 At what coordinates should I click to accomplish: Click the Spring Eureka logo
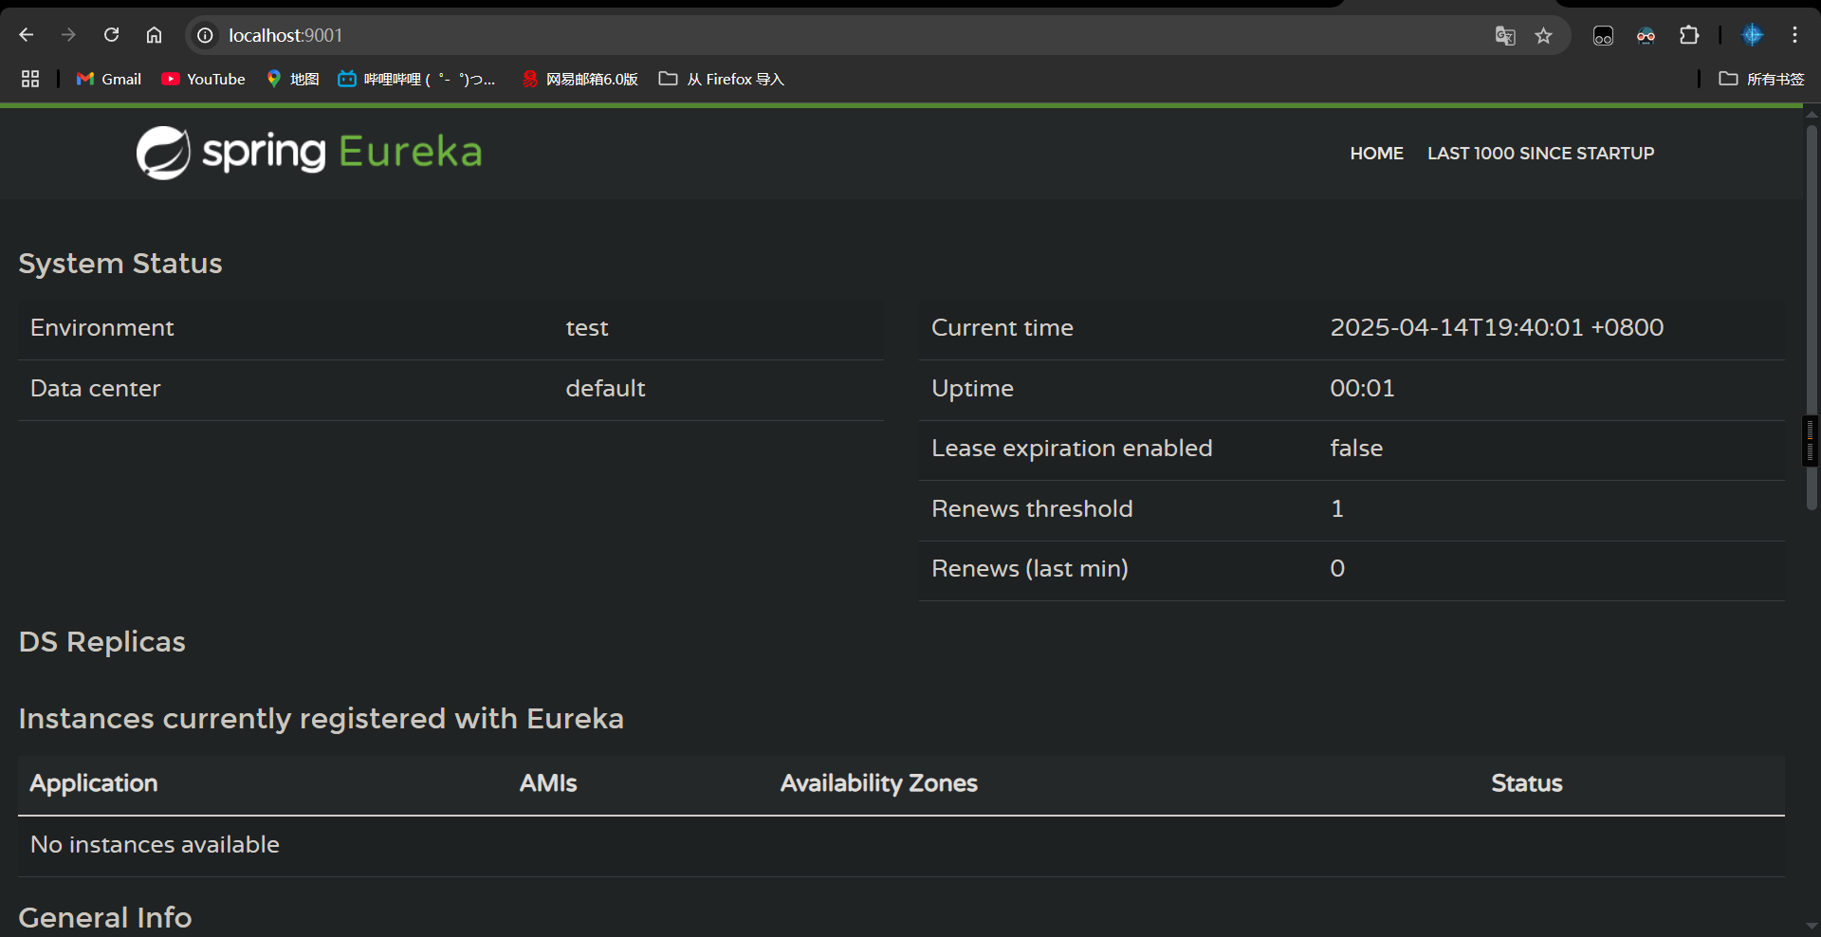[309, 152]
